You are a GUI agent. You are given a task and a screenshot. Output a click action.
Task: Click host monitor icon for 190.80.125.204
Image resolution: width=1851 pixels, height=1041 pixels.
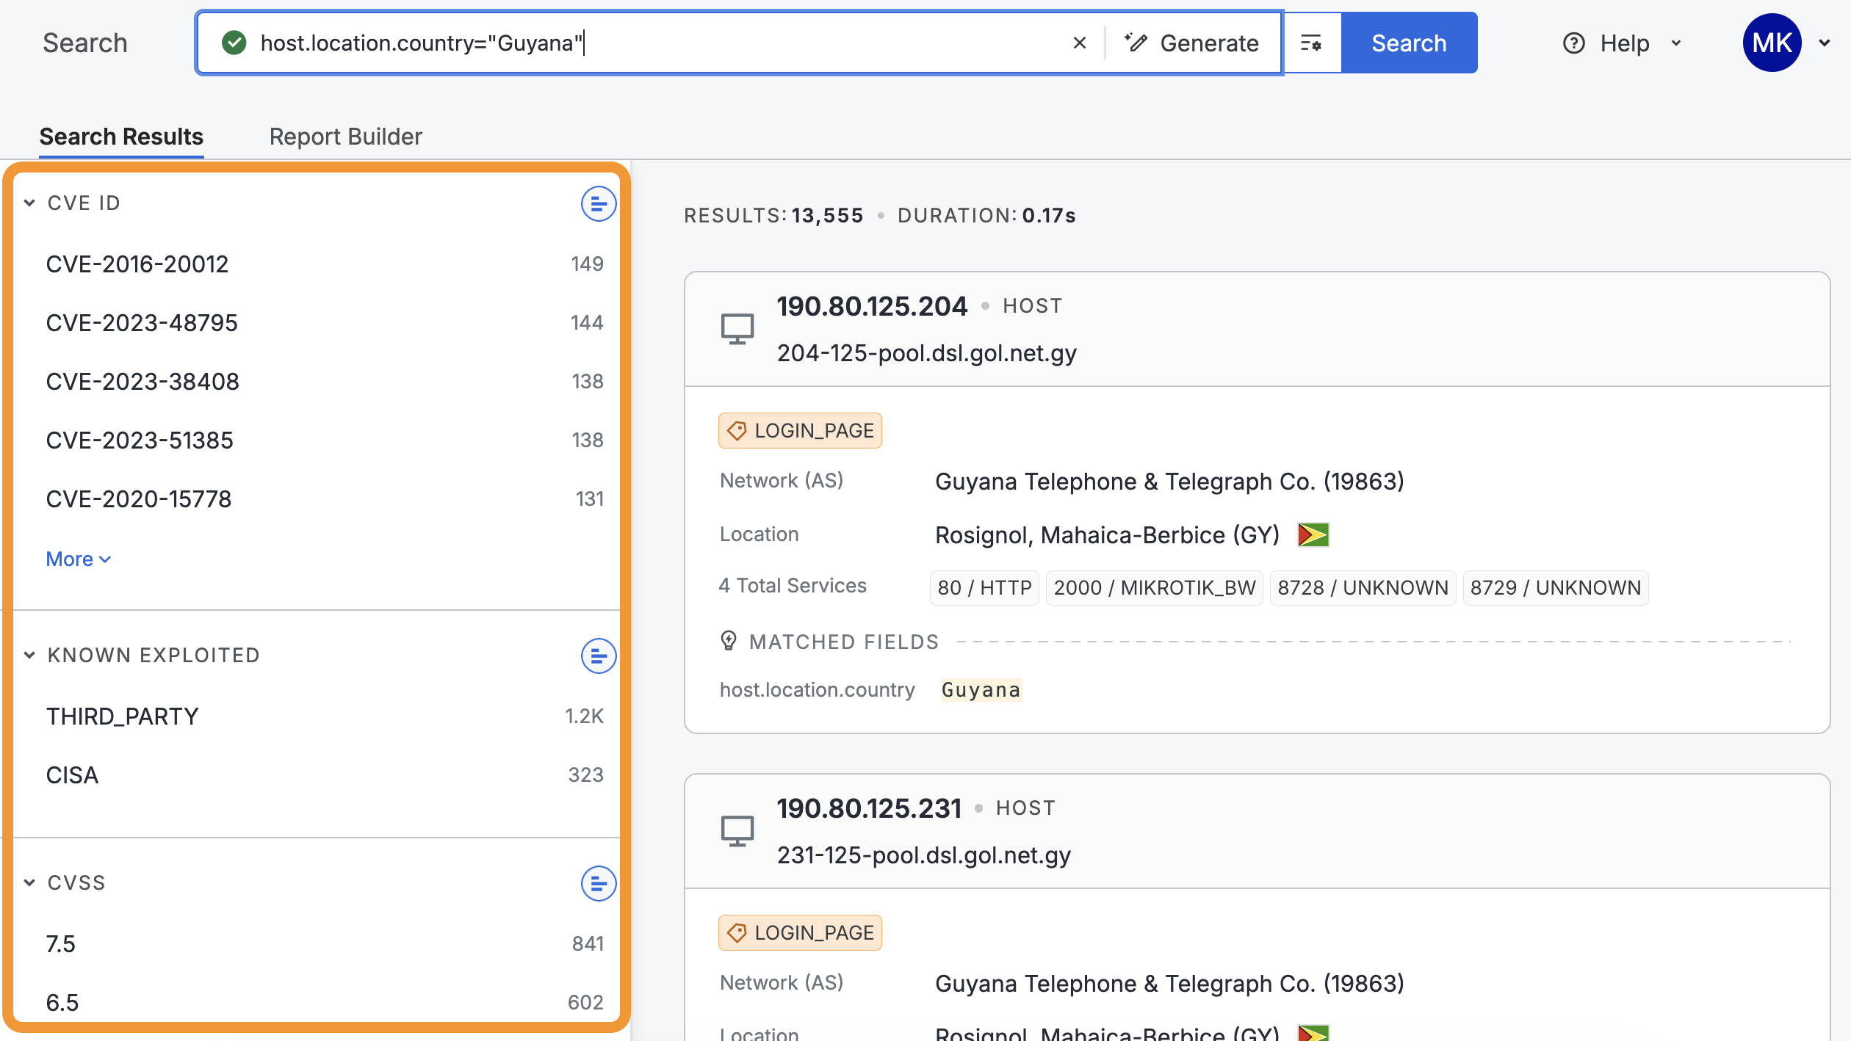pyautogui.click(x=737, y=329)
